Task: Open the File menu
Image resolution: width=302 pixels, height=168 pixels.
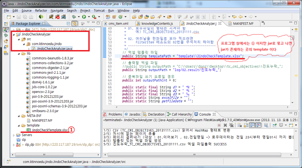Action: [x=6, y=10]
